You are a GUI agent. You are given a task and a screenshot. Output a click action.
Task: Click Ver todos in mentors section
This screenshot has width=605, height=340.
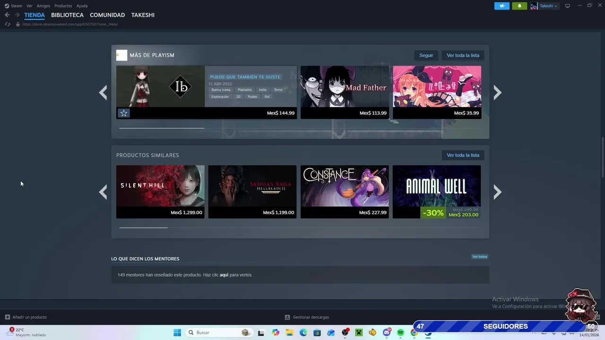pos(480,257)
